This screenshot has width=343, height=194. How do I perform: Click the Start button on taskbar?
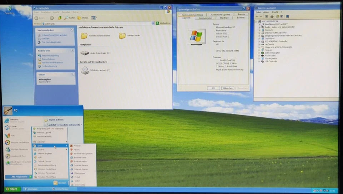coord(12,189)
